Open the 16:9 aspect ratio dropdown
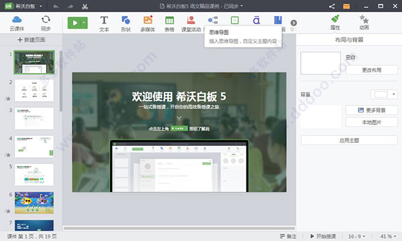402x241 pixels. point(356,236)
